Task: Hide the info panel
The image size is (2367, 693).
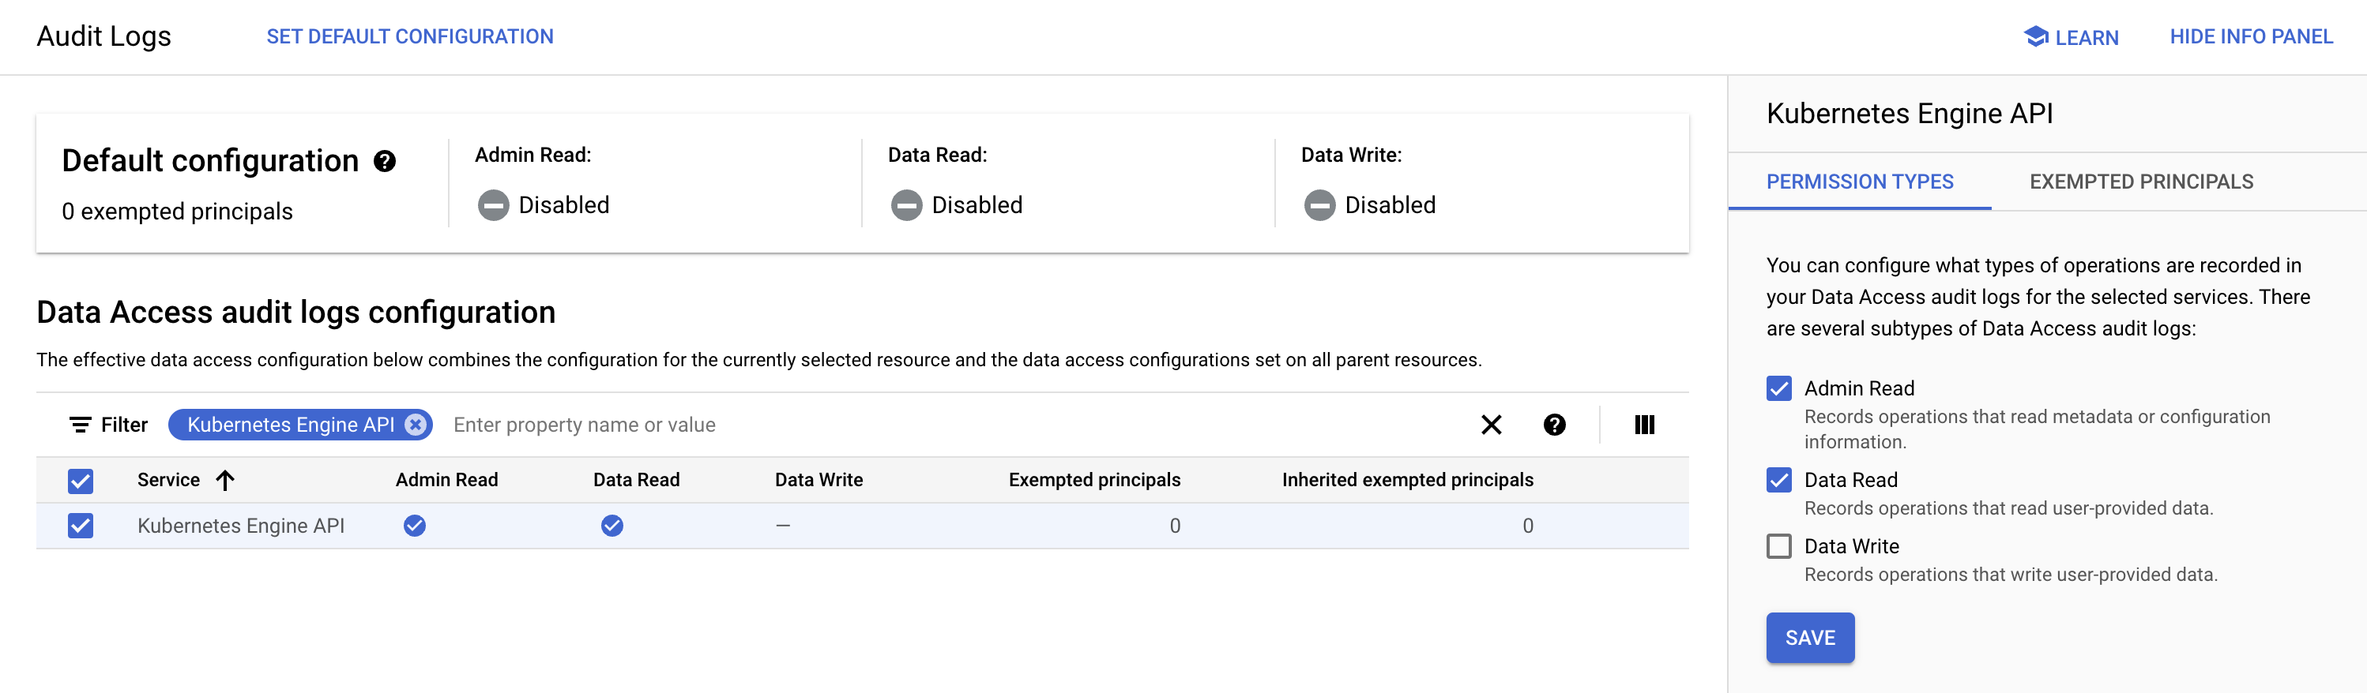Action: pyautogui.click(x=2250, y=37)
